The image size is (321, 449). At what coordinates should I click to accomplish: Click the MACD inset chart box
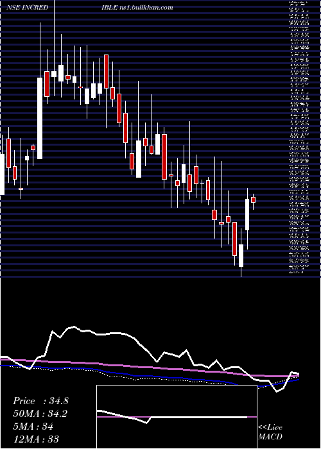pyautogui.click(x=177, y=417)
